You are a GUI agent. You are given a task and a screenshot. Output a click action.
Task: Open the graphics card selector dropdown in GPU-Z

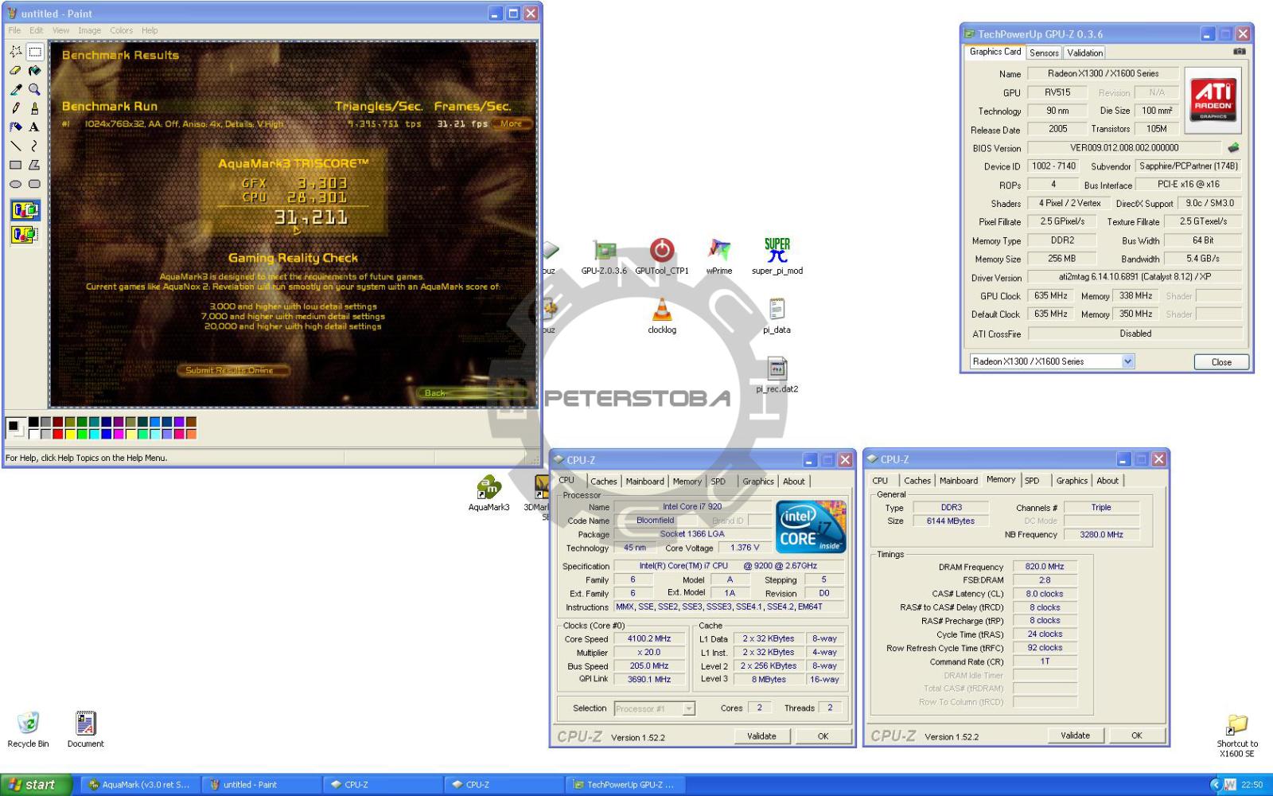click(1127, 361)
